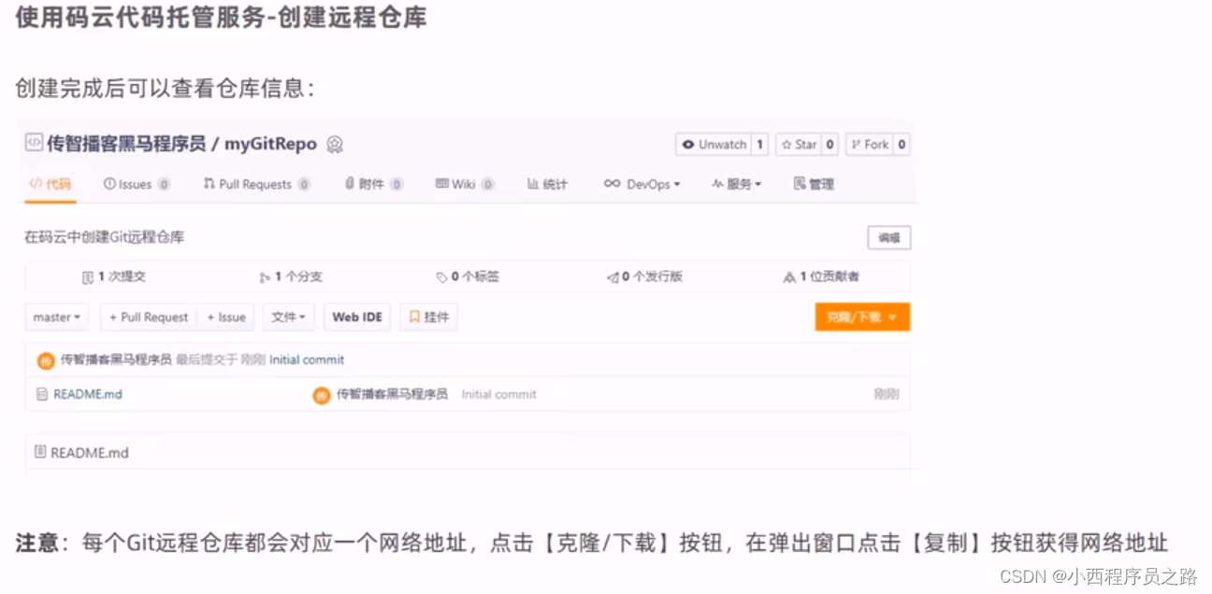View the 0 个发行版 releases
1212x594 pixels.
click(x=644, y=277)
